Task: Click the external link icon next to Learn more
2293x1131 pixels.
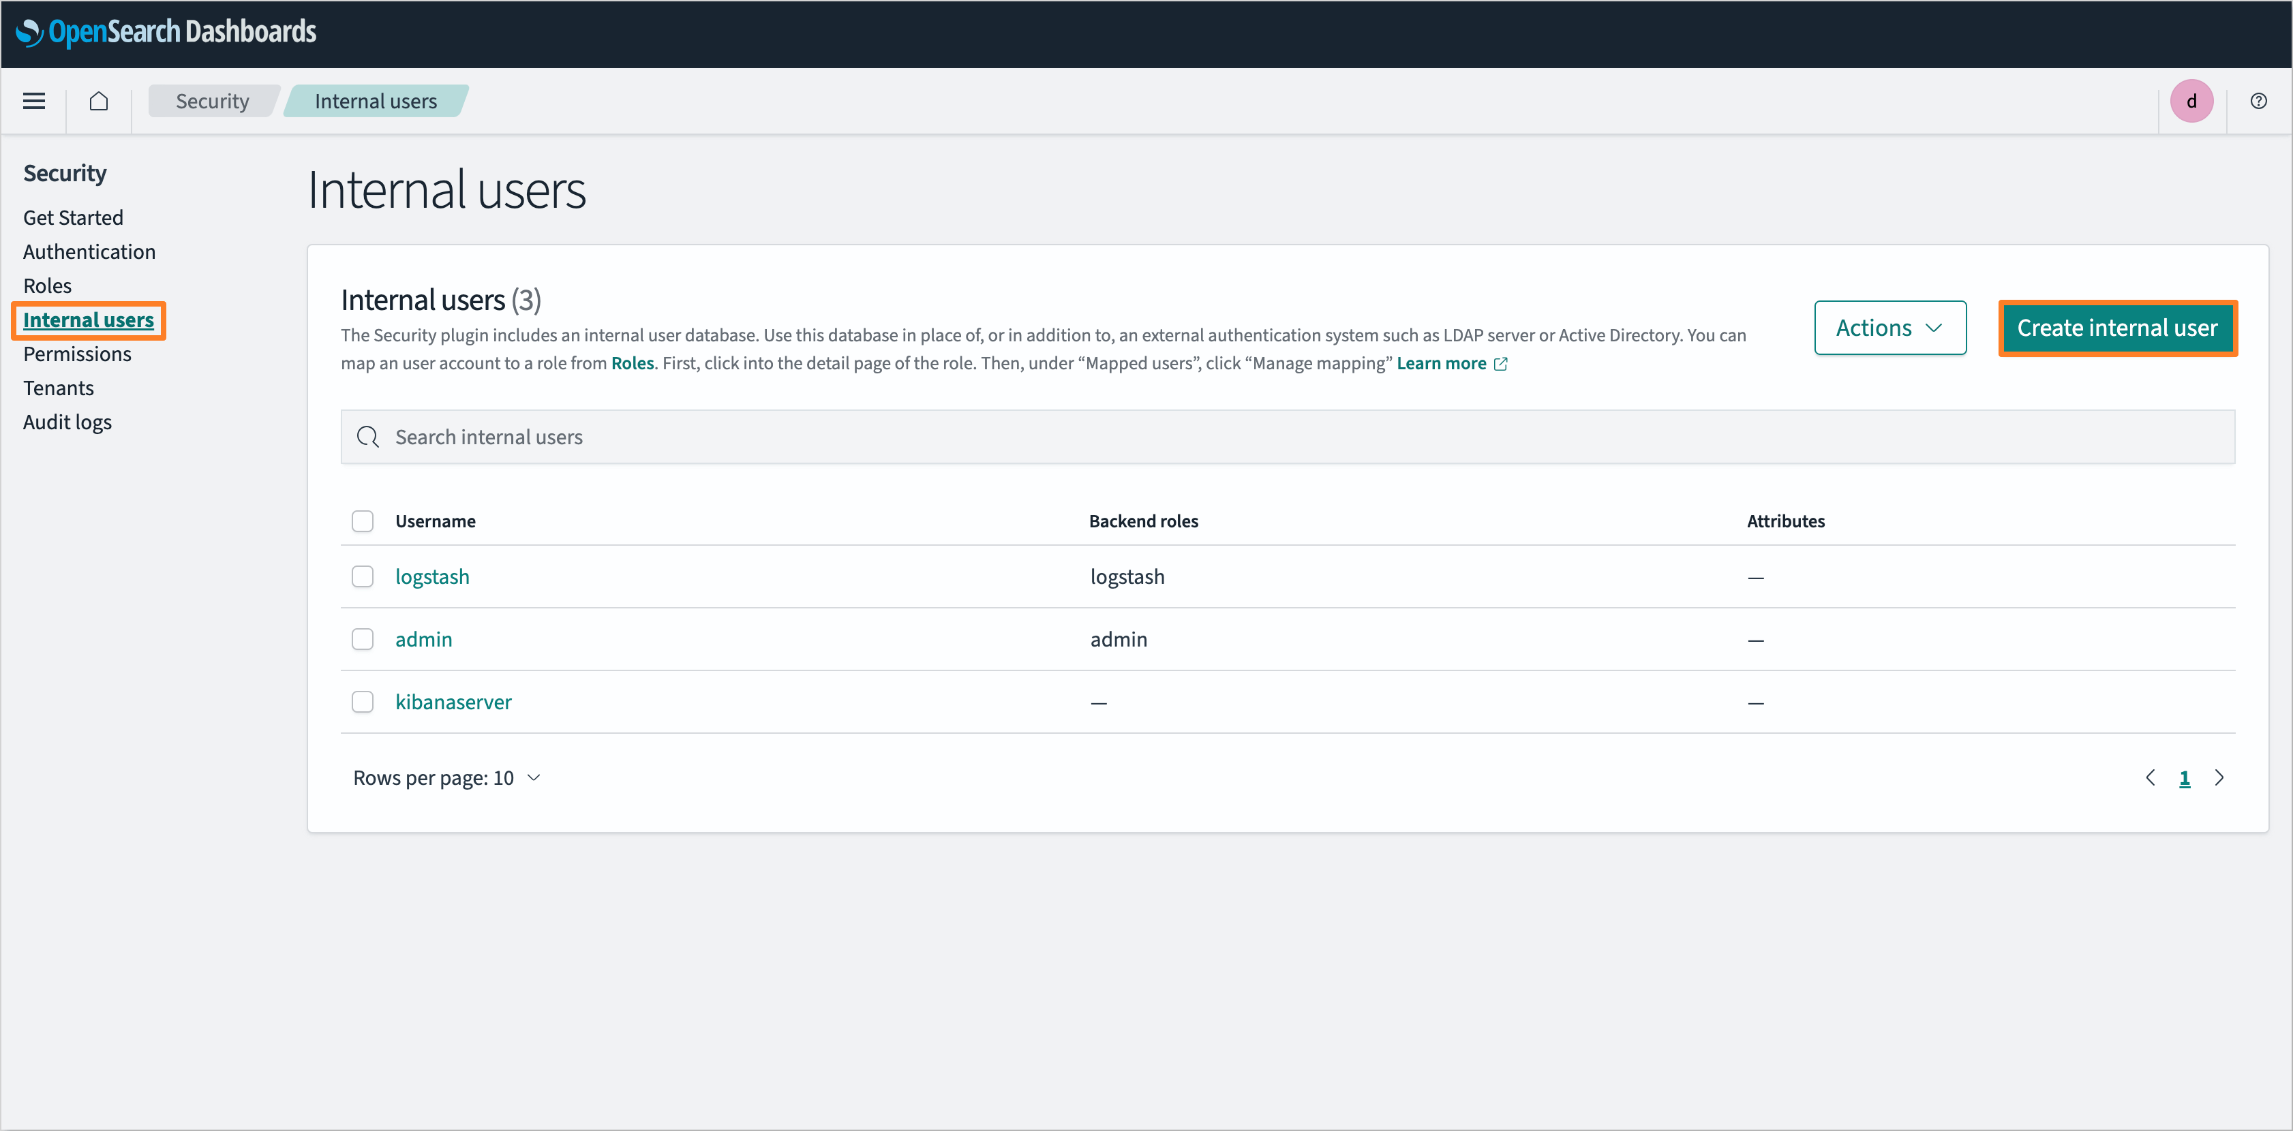Action: pos(1501,363)
